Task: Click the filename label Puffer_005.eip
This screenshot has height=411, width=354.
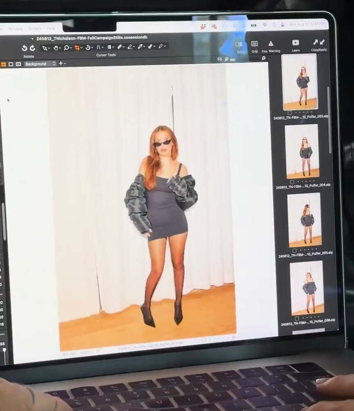Action: 306,255
